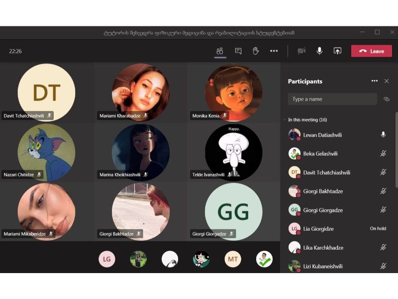Click Giorgi Giorgadze's GG video tile
The image size is (398, 299).
234,211
